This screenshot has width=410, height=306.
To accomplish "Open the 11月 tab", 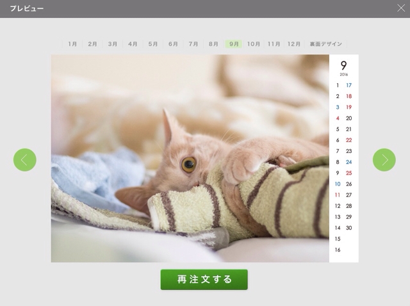I will tap(274, 44).
